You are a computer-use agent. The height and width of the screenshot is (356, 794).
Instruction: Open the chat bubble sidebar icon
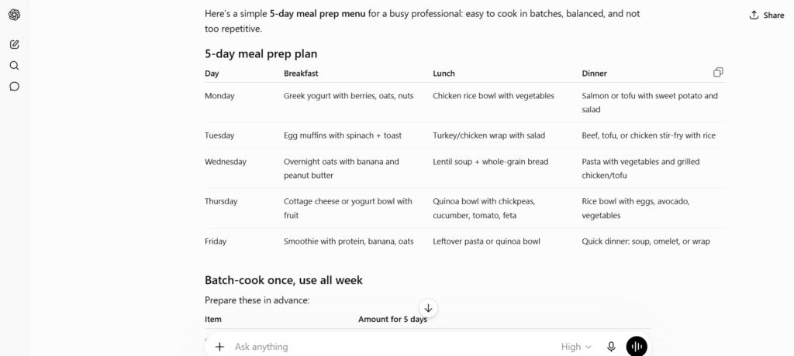pos(14,87)
